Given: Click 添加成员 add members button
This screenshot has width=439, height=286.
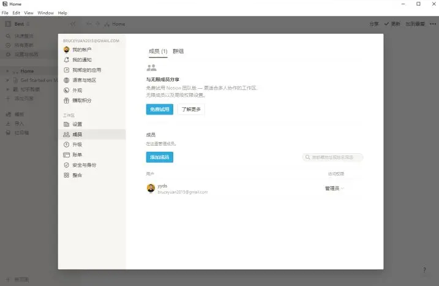Looking at the screenshot, I should pyautogui.click(x=160, y=157).
